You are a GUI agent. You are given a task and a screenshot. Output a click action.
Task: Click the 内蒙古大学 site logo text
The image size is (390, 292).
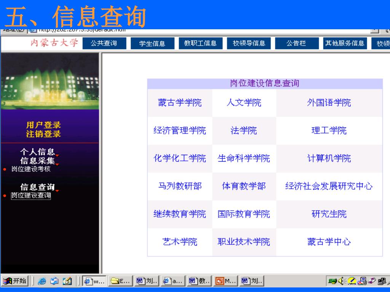click(x=54, y=43)
